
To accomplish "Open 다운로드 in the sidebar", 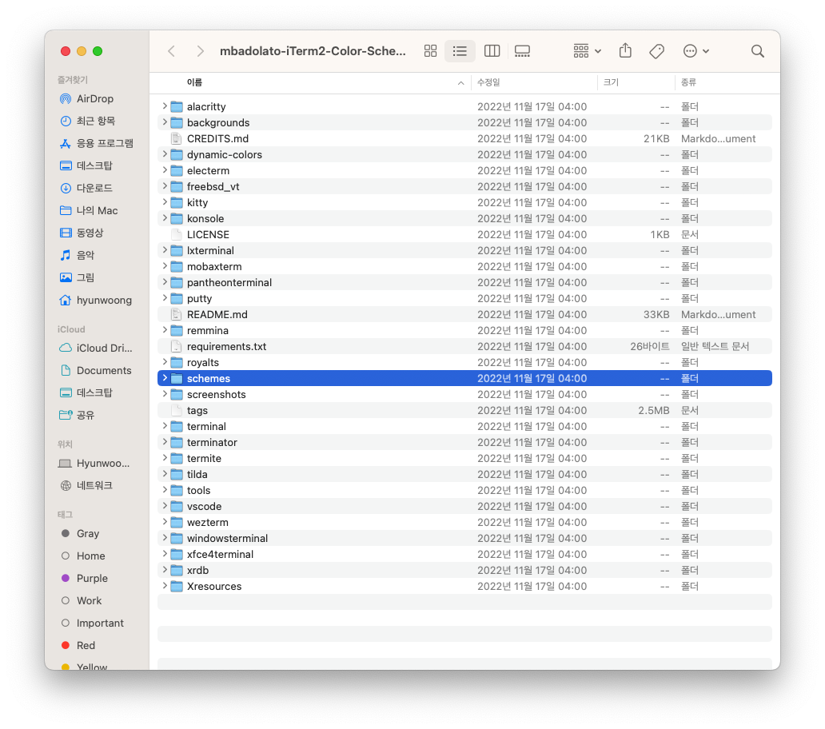I will (x=95, y=188).
